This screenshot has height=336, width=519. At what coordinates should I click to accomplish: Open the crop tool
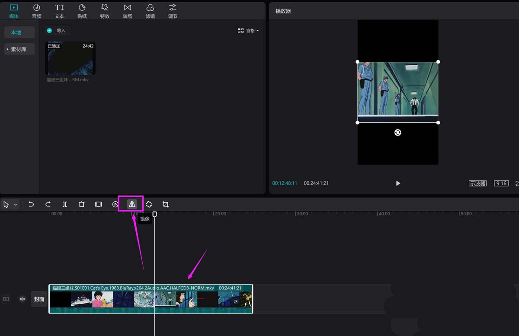pyautogui.click(x=166, y=204)
